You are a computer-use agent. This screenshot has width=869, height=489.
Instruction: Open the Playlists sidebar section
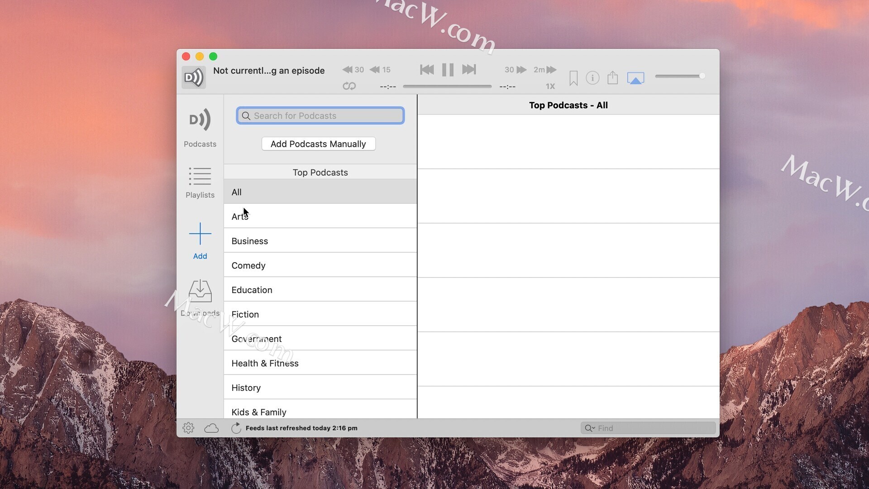click(200, 183)
